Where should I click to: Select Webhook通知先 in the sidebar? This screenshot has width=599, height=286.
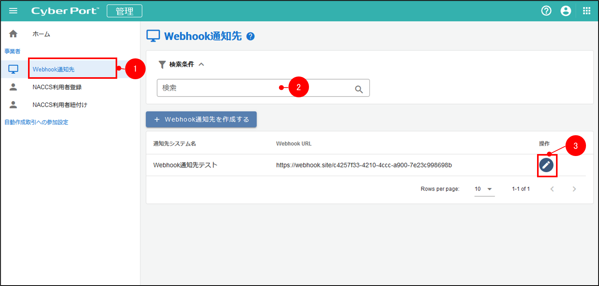tap(54, 69)
